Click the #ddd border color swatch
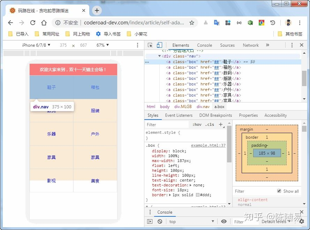This screenshot has height=230, width=310. (198, 195)
